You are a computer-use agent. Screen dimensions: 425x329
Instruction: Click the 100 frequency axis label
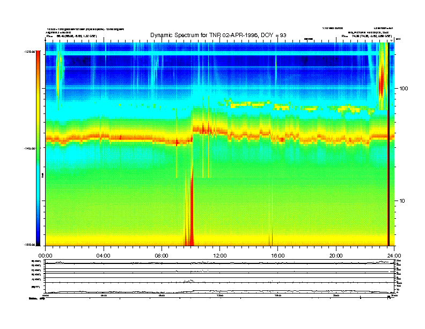pyautogui.click(x=404, y=89)
